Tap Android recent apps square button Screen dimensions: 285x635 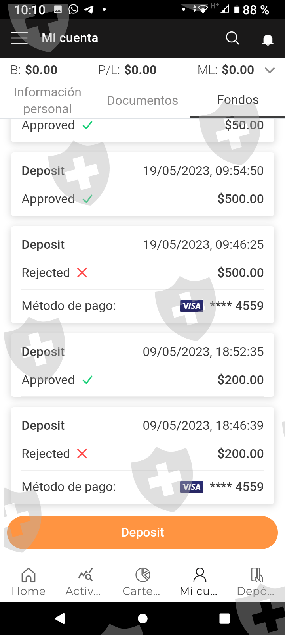224,618
